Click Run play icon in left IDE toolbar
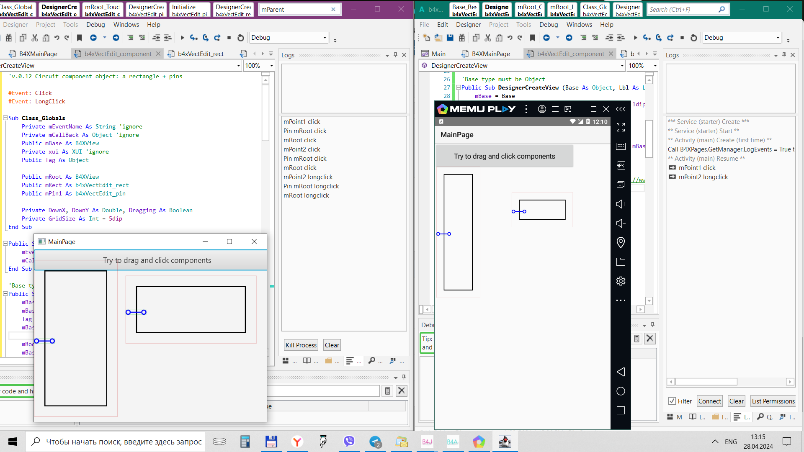Screen dimensions: 804x452 (182, 38)
